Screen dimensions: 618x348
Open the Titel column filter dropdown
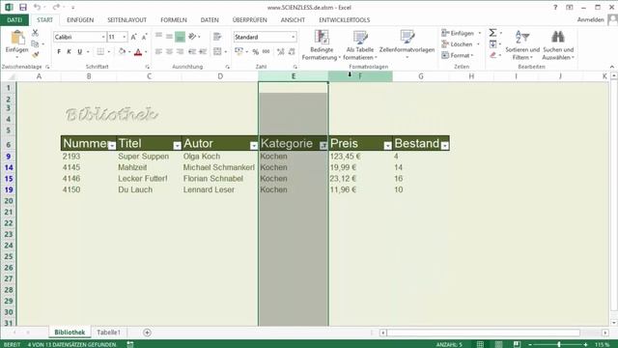(177, 146)
